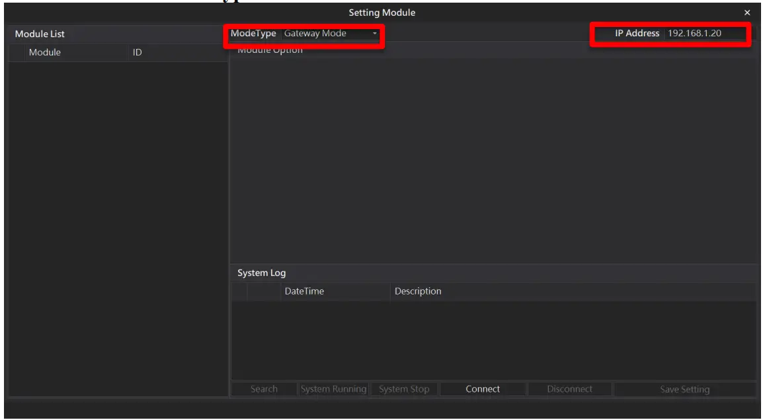Click the IP Address field 192.168.1.20
The image size is (765, 420).
pos(705,34)
